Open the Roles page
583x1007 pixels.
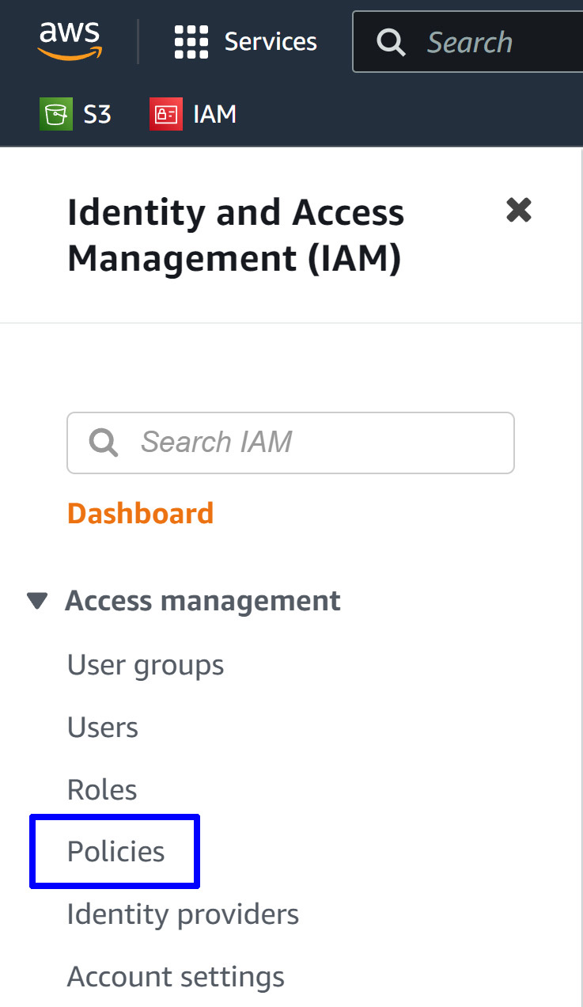(102, 789)
